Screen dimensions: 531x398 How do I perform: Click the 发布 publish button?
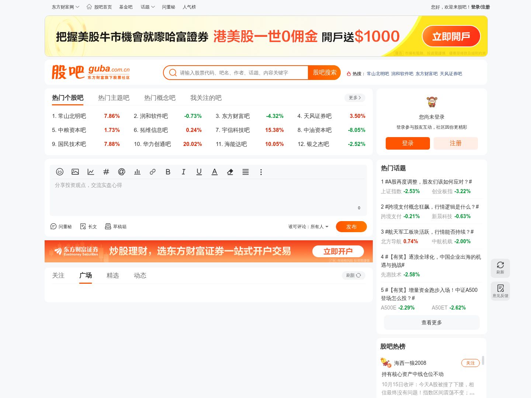[351, 227]
